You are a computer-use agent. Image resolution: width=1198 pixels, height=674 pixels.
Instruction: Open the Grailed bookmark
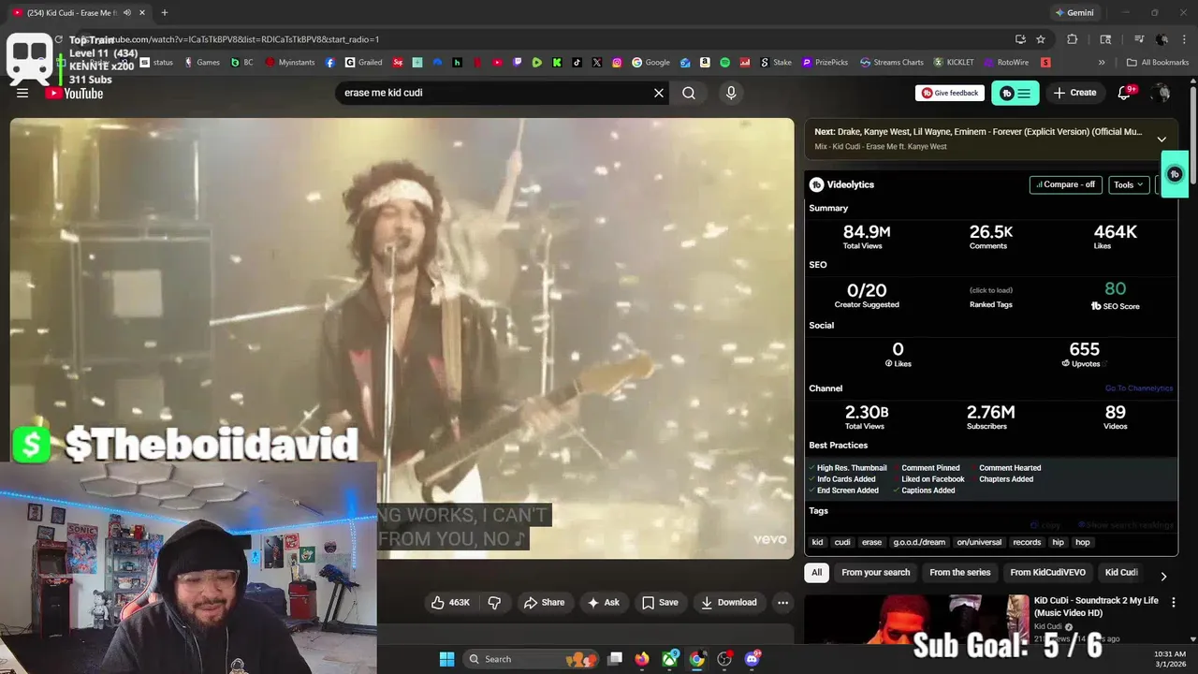point(363,63)
